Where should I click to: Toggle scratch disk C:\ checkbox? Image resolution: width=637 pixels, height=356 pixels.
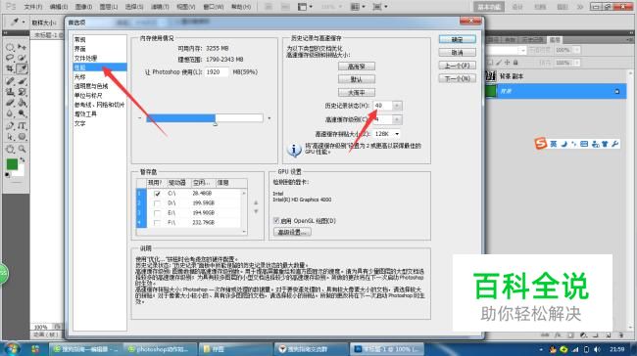coord(157,194)
